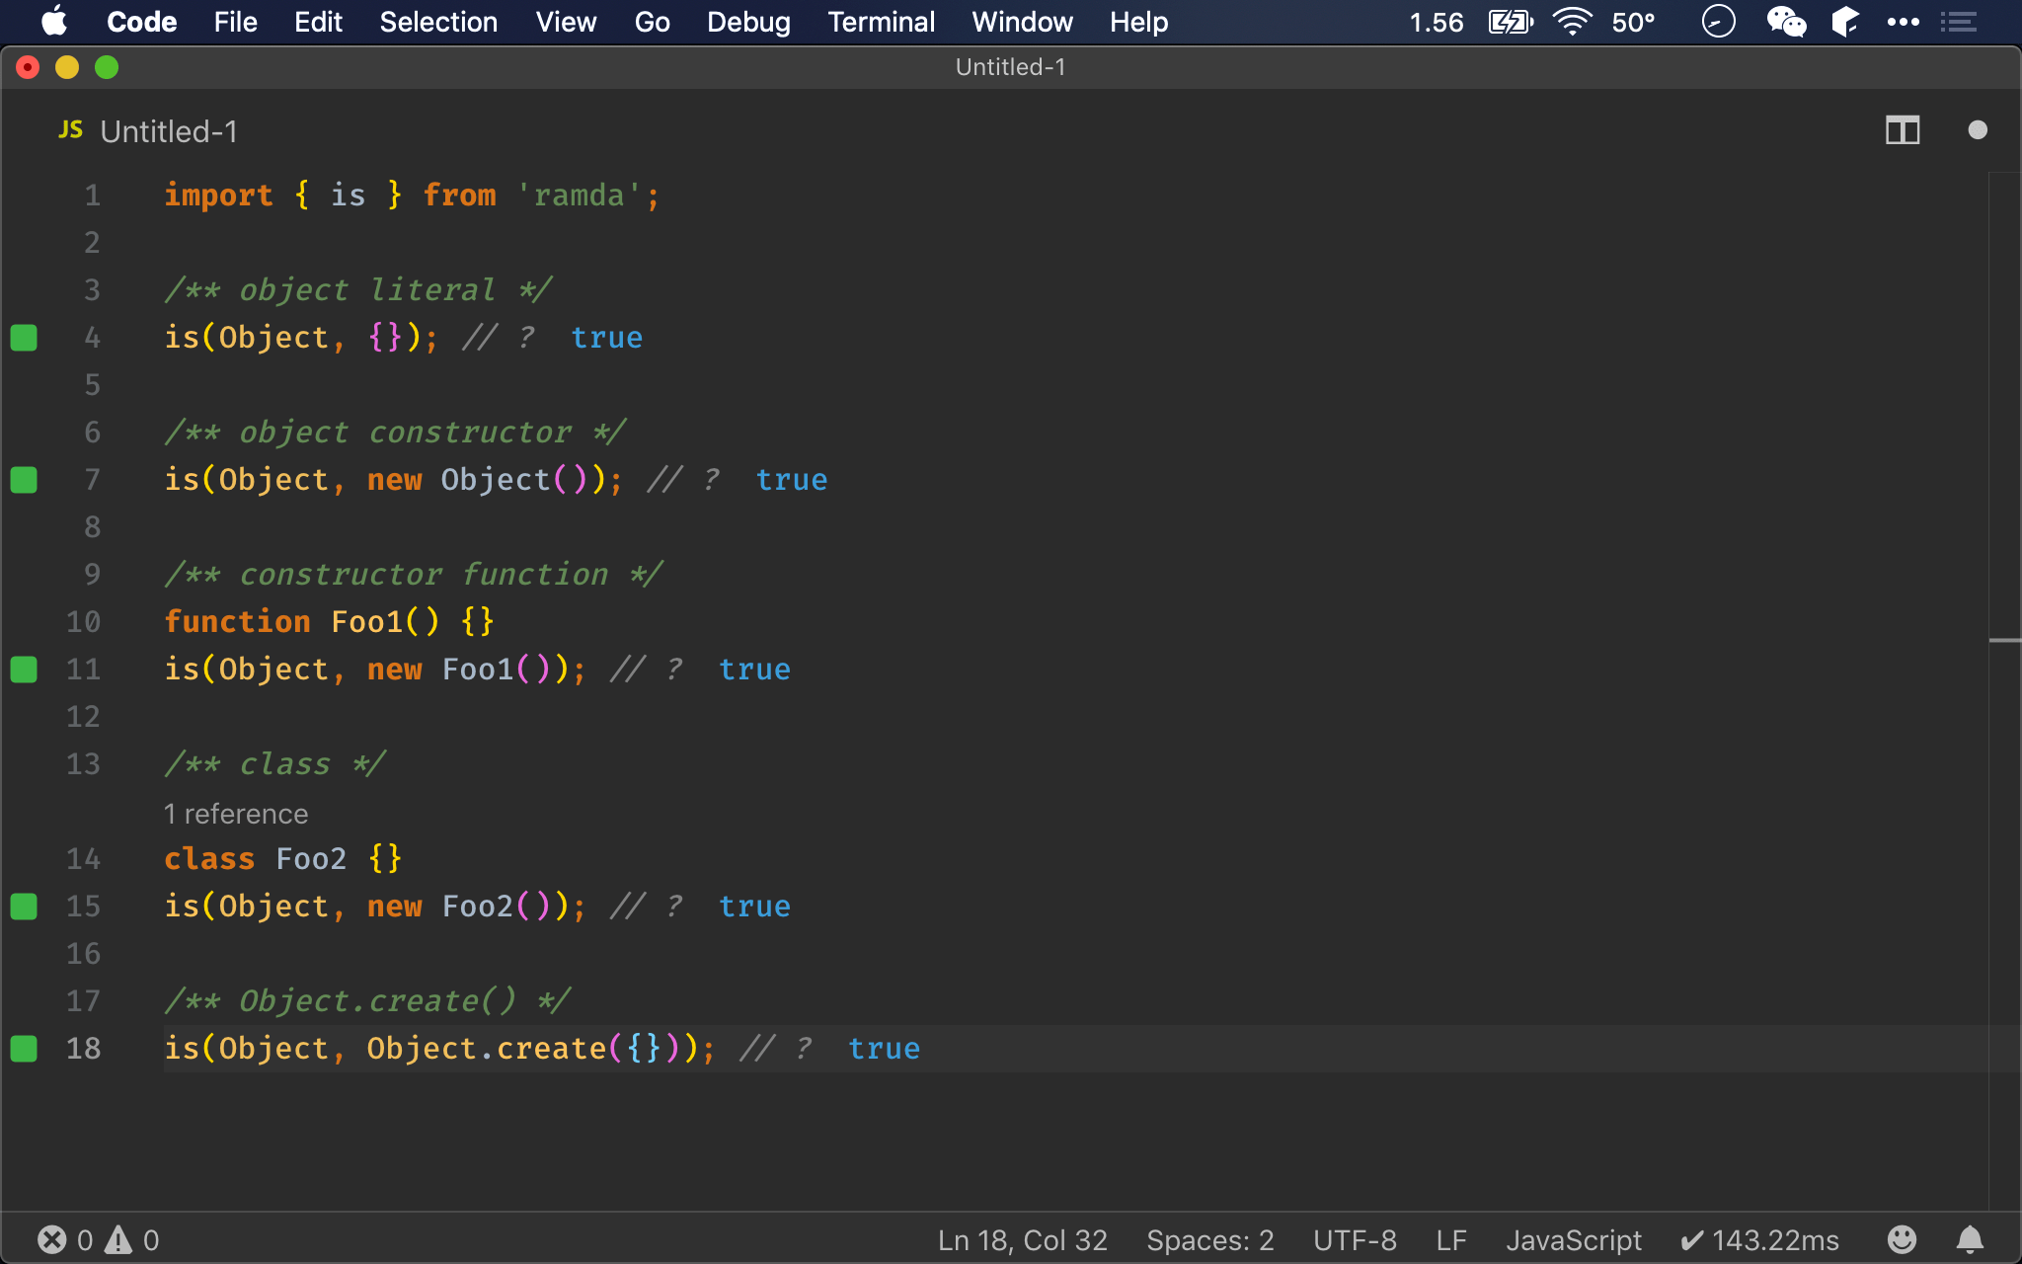Click the minimap scrollbar on right
This screenshot has height=1264, width=2022.
point(2004,640)
